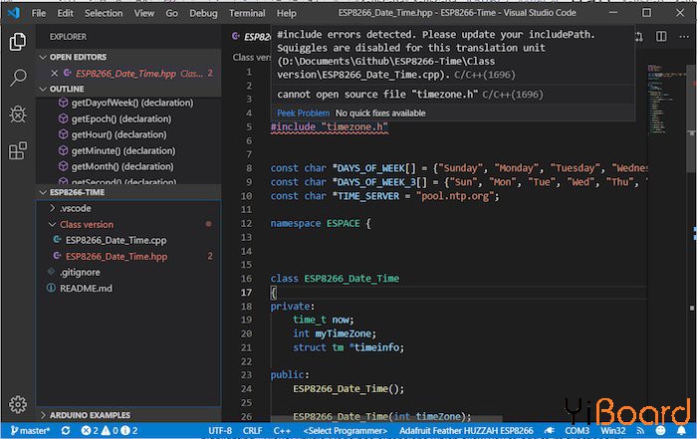This screenshot has height=439, width=697.
Task: Click the sync changes icon in status bar
Action: coord(66,431)
